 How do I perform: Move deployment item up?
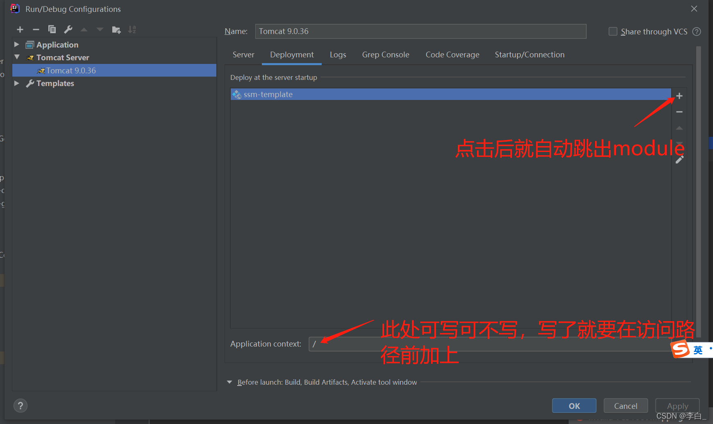679,128
